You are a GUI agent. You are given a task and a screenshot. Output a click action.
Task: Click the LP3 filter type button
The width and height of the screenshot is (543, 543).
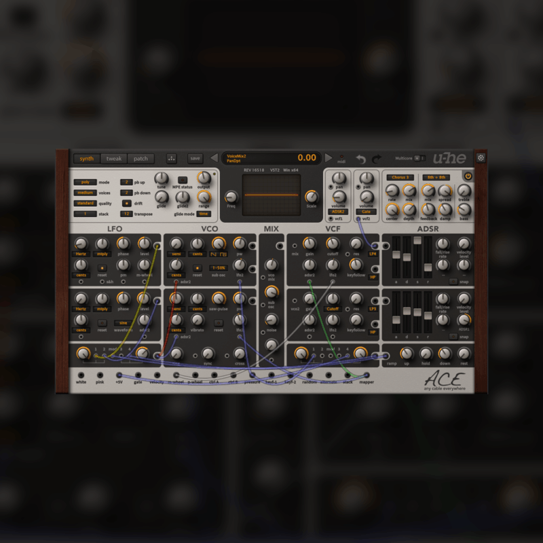click(373, 309)
